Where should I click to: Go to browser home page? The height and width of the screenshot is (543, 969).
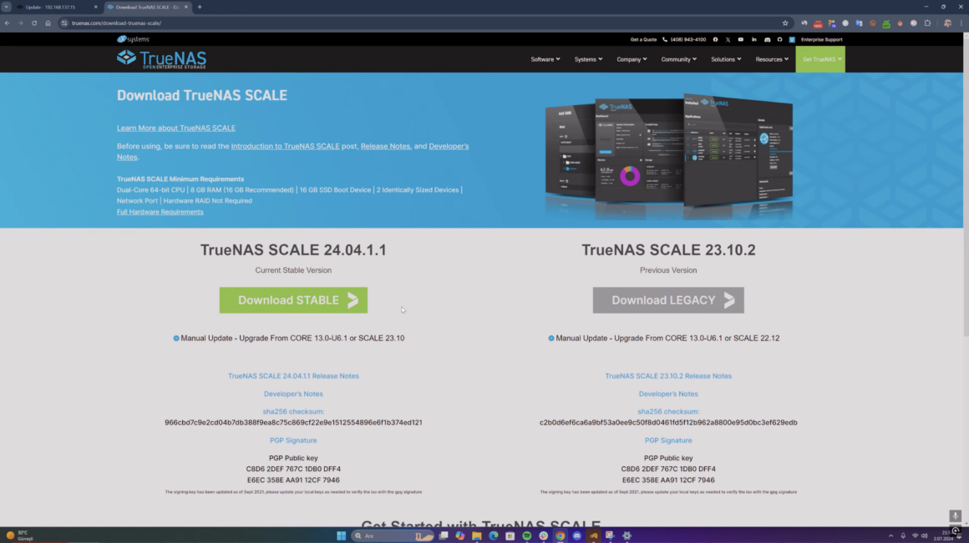point(48,23)
